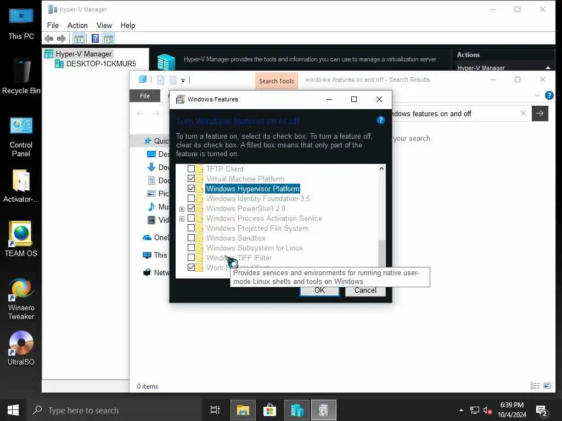Click OK in Windows Features dialog
This screenshot has width=562, height=421.
[319, 291]
